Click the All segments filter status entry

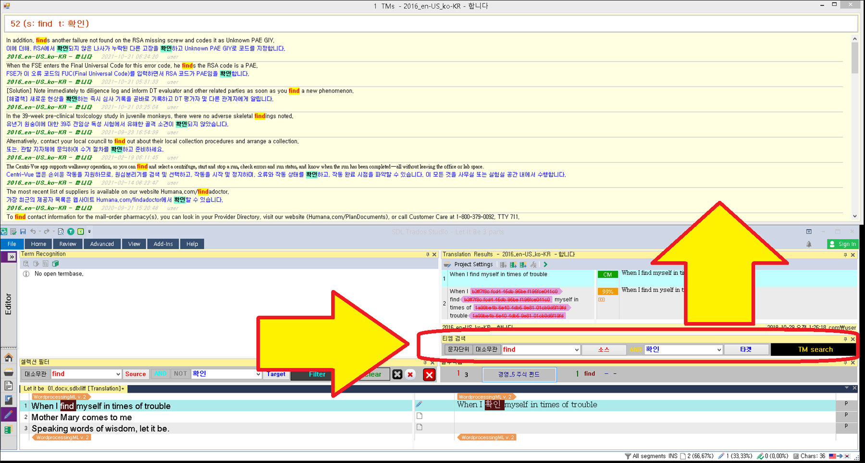pyautogui.click(x=645, y=456)
